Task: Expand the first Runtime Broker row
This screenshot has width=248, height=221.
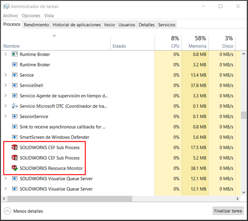Action: [6, 54]
